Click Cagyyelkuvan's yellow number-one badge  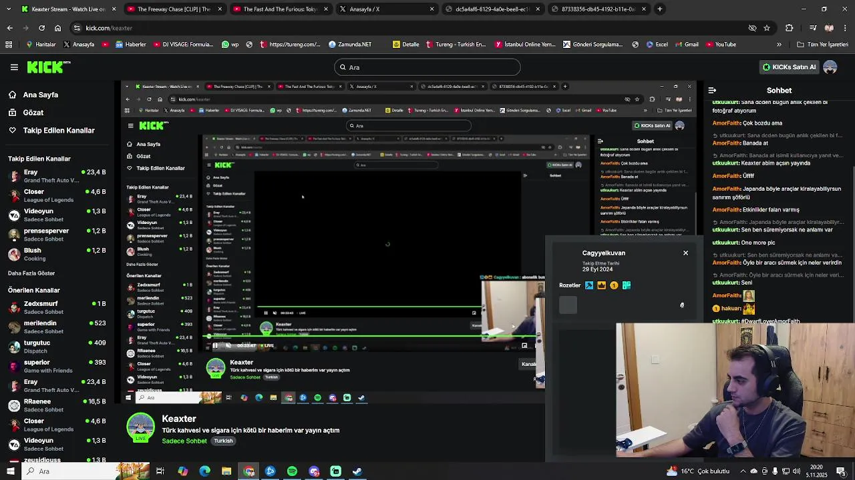[x=614, y=285]
